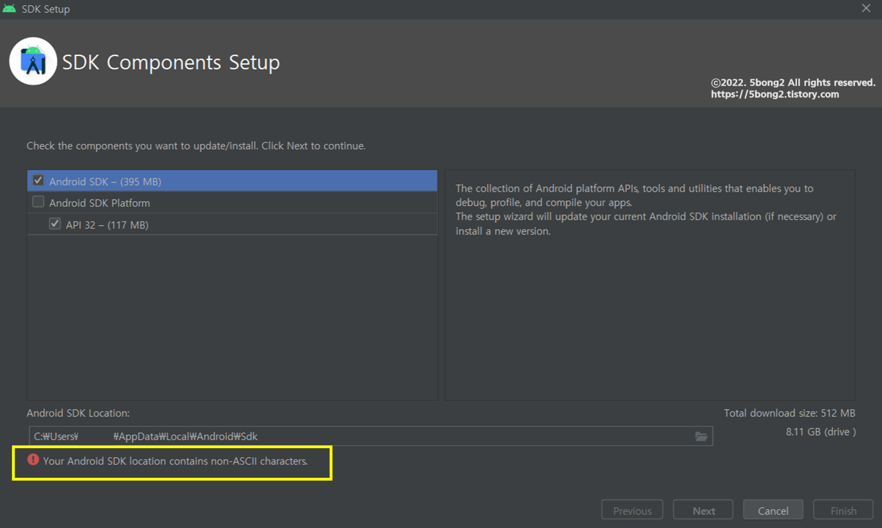The height and width of the screenshot is (528, 882).
Task: Click the 'SDK Components Setup' heading
Action: [171, 62]
